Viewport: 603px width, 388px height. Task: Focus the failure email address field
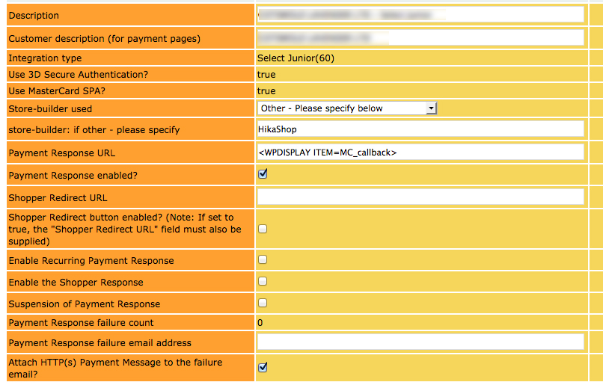coord(420,342)
